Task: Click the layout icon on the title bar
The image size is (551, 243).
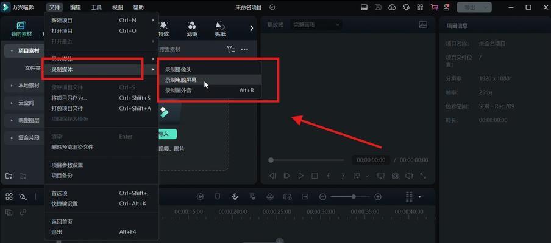Action: pyautogui.click(x=364, y=7)
